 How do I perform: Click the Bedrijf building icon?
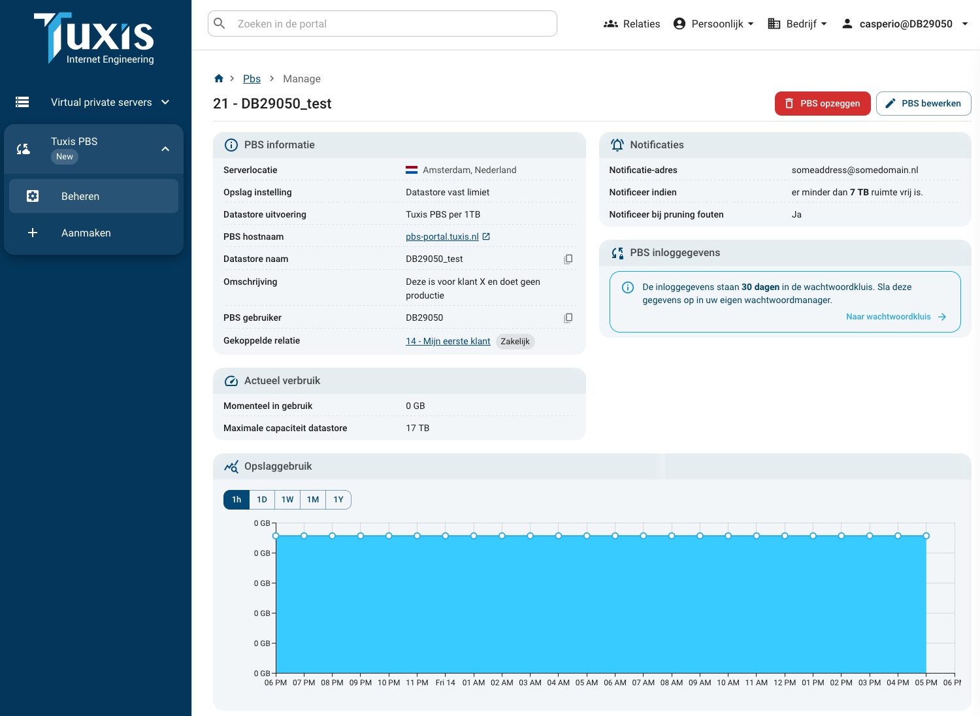pyautogui.click(x=774, y=24)
